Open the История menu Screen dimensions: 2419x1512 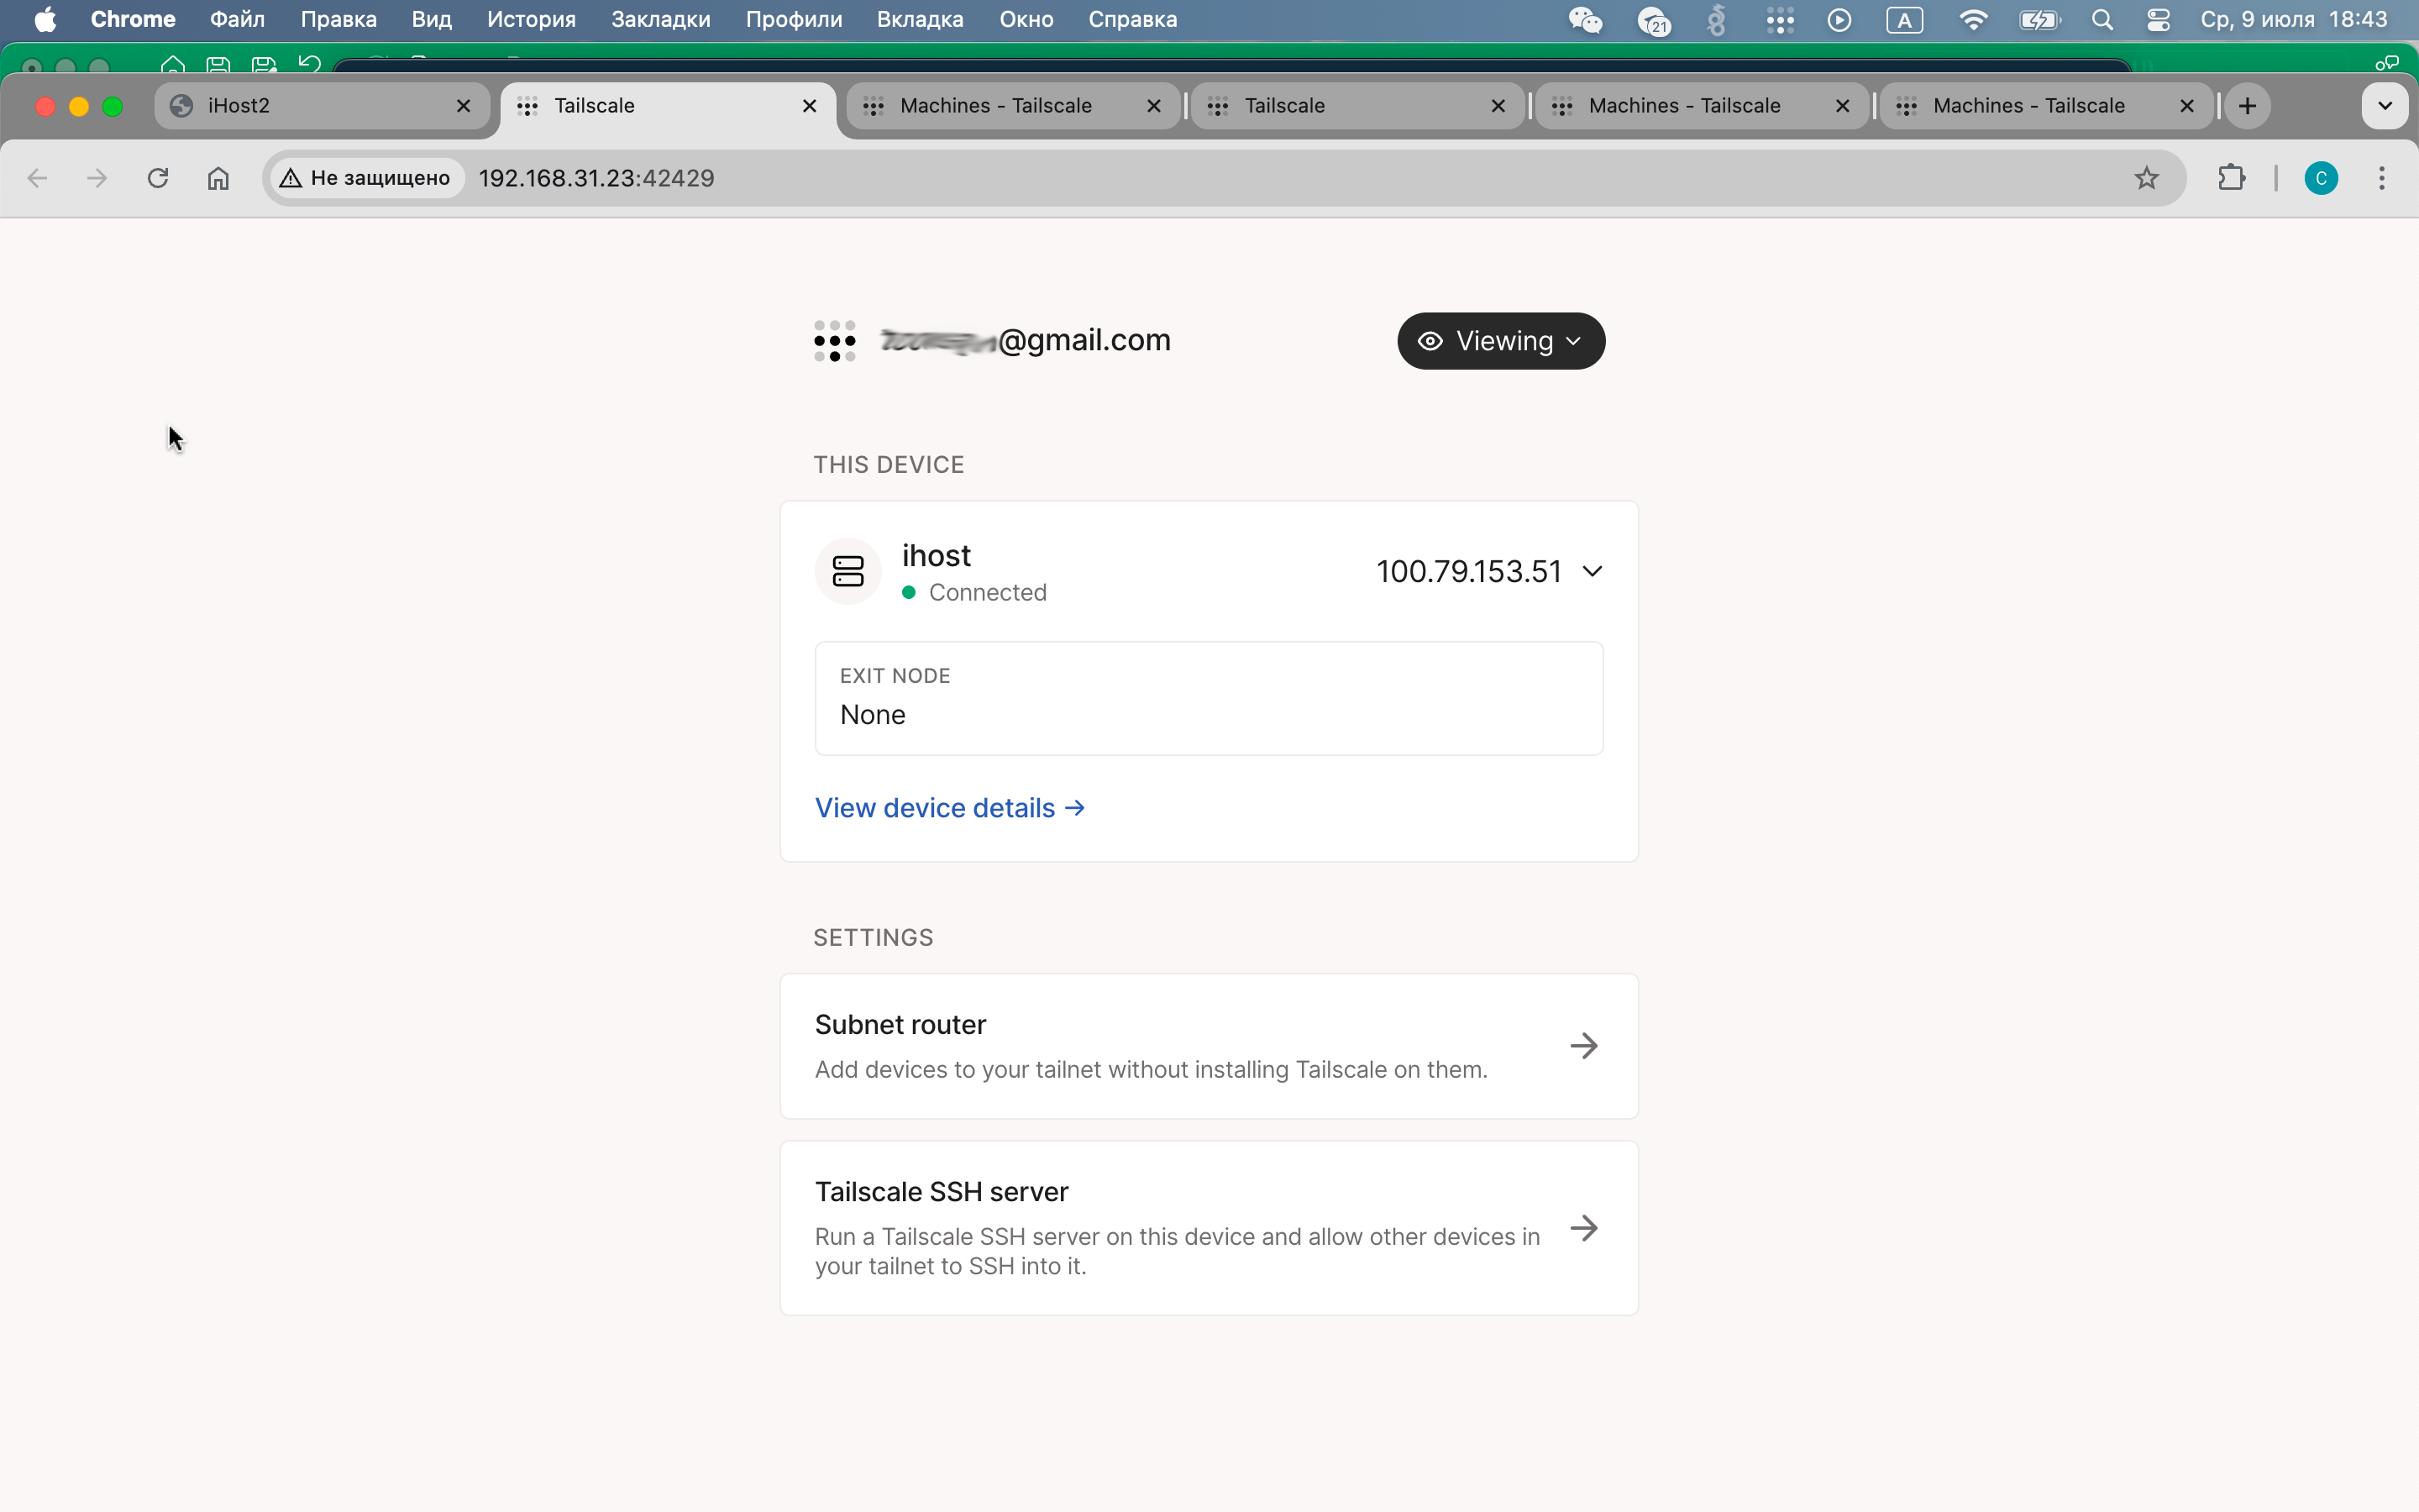click(x=532, y=19)
